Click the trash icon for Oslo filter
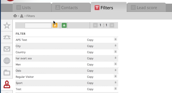 [115, 70]
